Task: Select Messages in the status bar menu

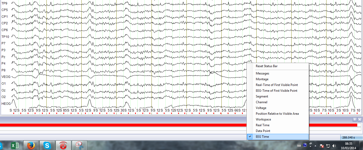Action: pos(277,73)
